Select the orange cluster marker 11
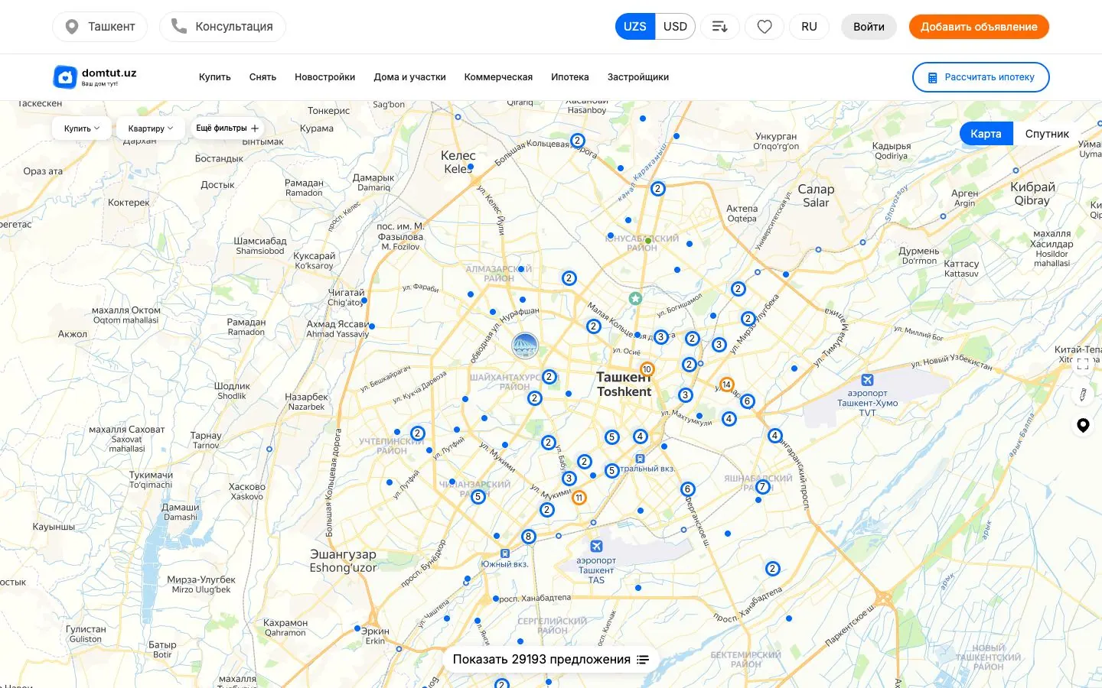Viewport: 1102px width, 688px height. (x=579, y=498)
